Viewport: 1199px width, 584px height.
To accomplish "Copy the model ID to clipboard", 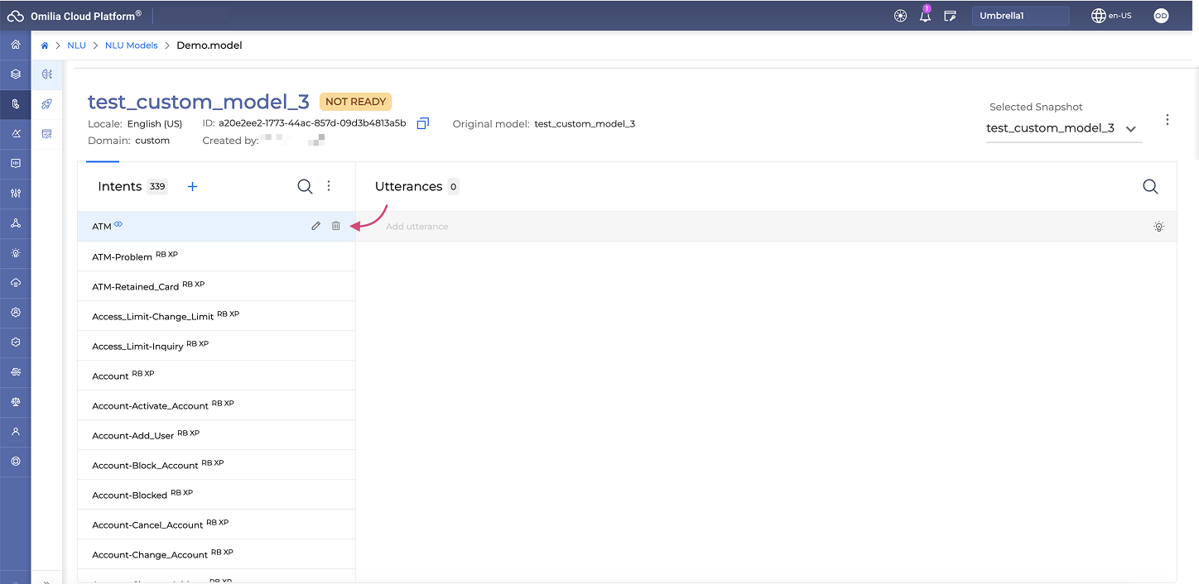I will pos(422,123).
